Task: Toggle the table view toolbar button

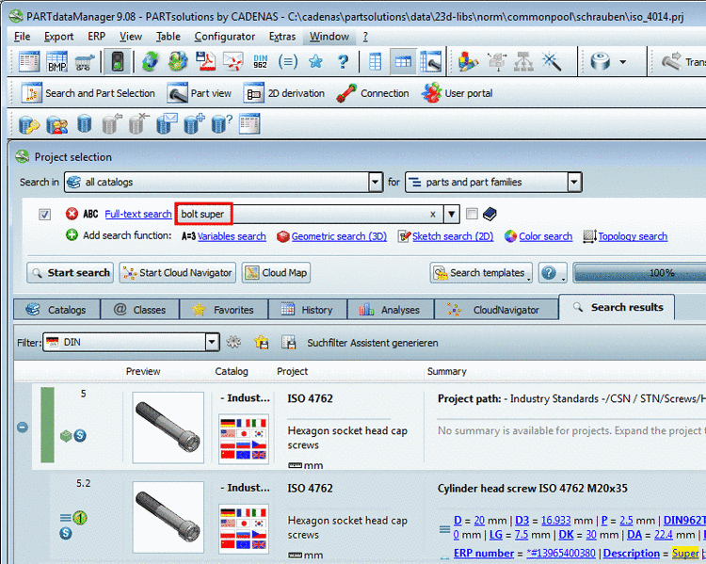Action: (375, 62)
